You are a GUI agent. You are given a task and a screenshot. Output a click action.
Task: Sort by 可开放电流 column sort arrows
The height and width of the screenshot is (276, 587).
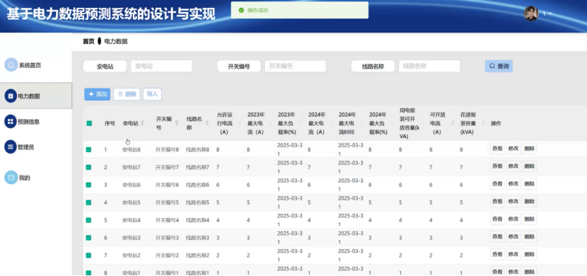point(453,123)
